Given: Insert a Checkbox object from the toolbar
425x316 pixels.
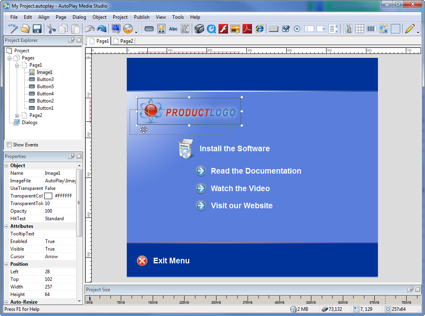Looking at the screenshot, I should coord(285,29).
